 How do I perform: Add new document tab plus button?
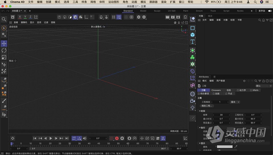(30, 11)
